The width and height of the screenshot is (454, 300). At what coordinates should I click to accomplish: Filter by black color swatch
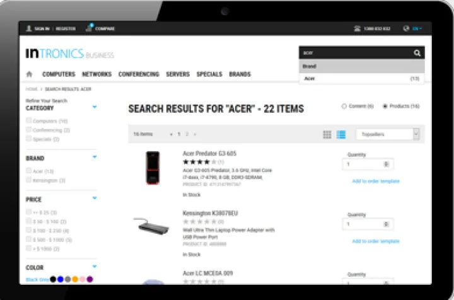pyautogui.click(x=53, y=279)
